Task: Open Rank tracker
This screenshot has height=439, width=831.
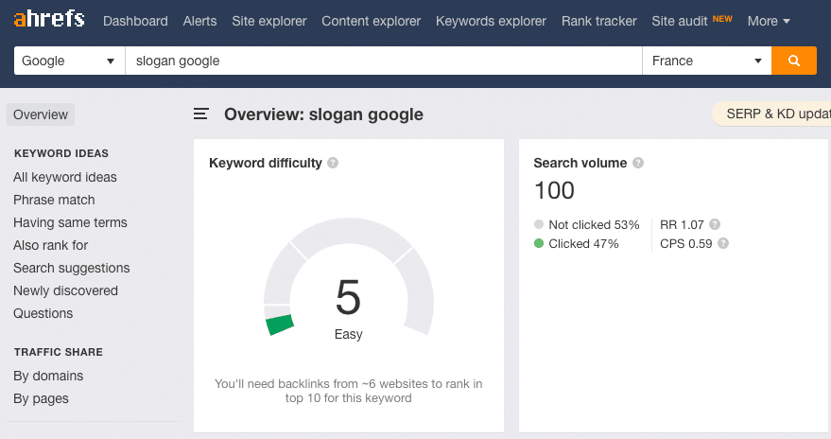Action: pos(598,21)
